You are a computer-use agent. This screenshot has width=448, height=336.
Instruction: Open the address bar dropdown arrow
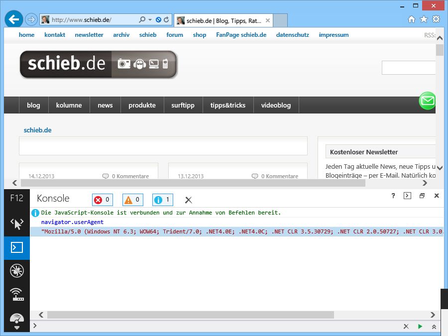150,20
